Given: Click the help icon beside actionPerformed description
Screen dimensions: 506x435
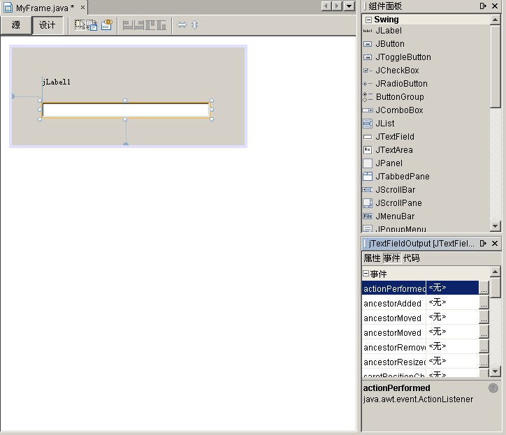Looking at the screenshot, I should [x=493, y=388].
